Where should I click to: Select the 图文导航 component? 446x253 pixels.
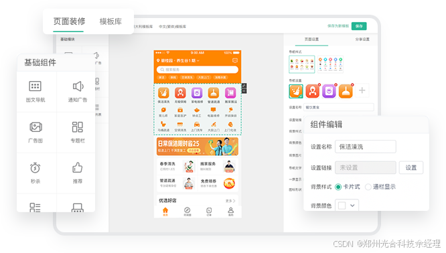(35, 91)
